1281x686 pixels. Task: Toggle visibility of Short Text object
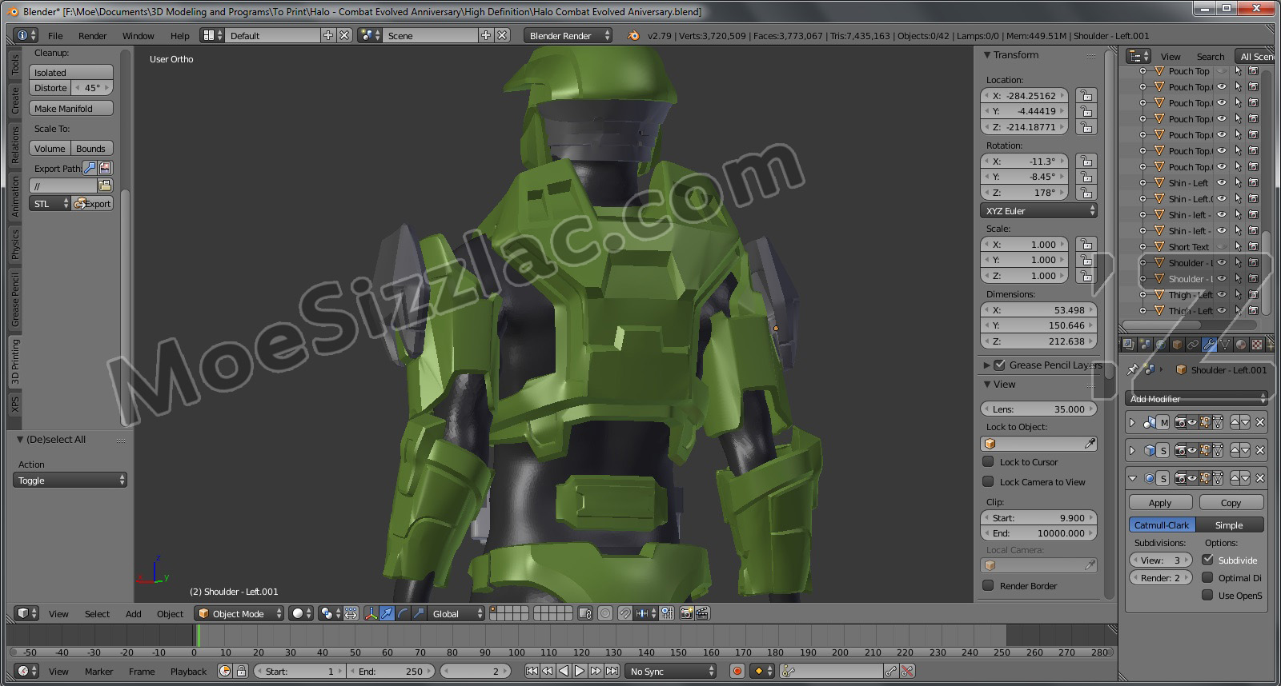[x=1222, y=247]
